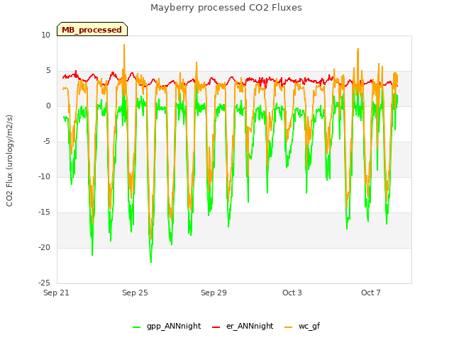Toggle the er_ANNnight series in legend
The height and width of the screenshot is (340, 454).
point(243,326)
